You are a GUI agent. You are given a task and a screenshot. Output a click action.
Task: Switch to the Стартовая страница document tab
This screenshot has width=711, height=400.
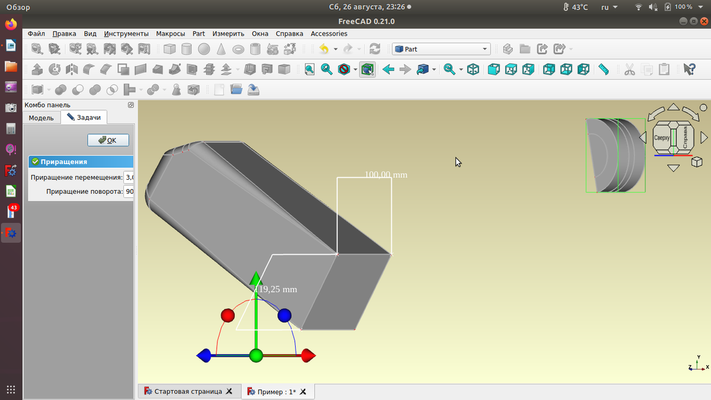(x=188, y=392)
